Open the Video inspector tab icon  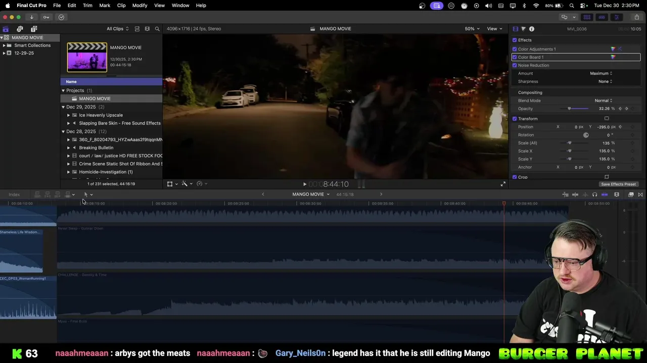[x=515, y=29]
